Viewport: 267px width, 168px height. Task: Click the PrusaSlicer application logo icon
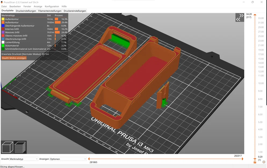click(2, 2)
